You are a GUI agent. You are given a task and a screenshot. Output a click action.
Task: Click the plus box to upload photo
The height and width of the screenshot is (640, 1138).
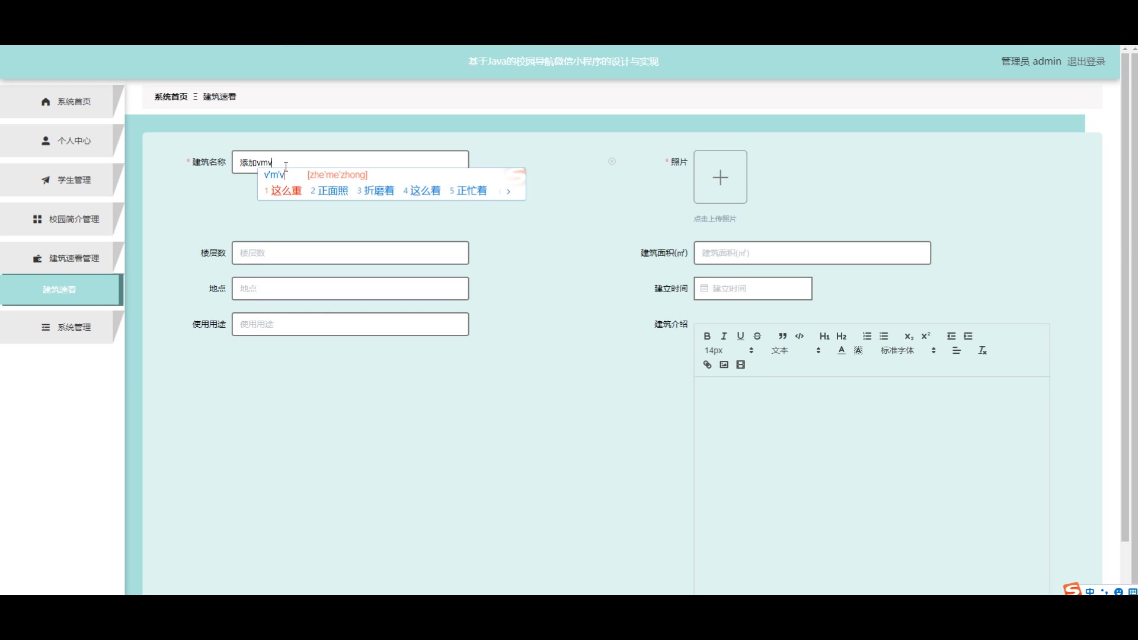coord(720,177)
